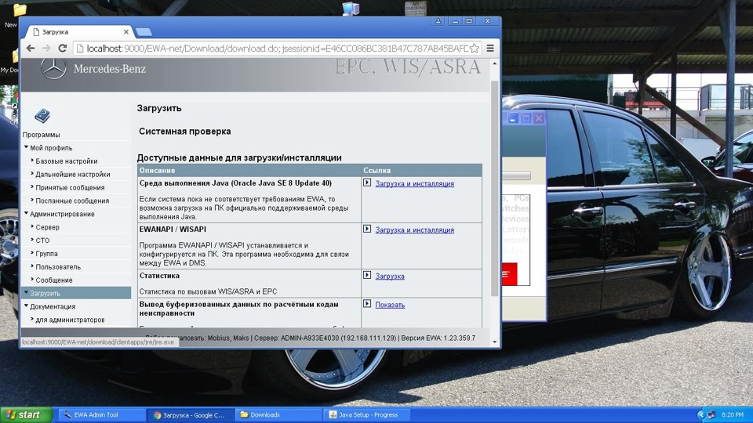Click arrow icon beside Показать link

point(367,304)
